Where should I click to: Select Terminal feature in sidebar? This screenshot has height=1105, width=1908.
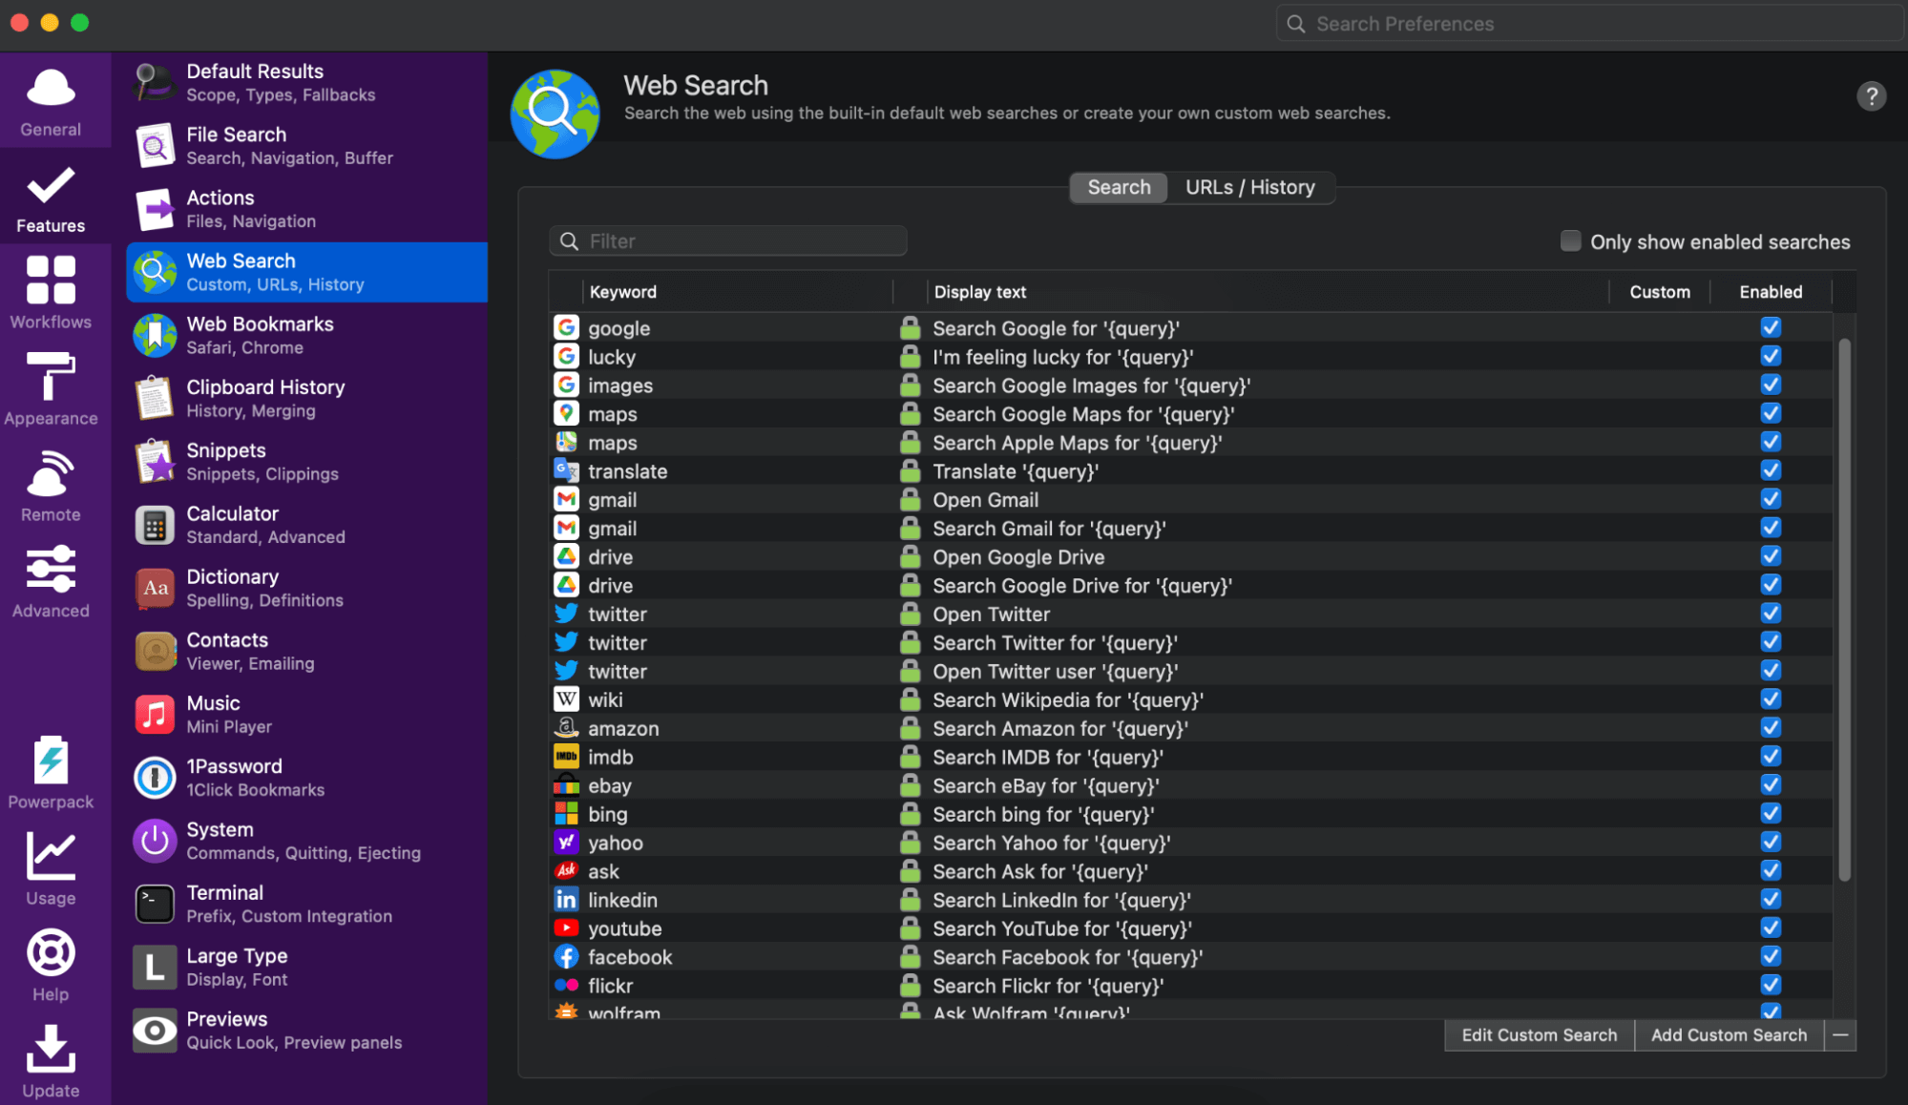(x=306, y=904)
